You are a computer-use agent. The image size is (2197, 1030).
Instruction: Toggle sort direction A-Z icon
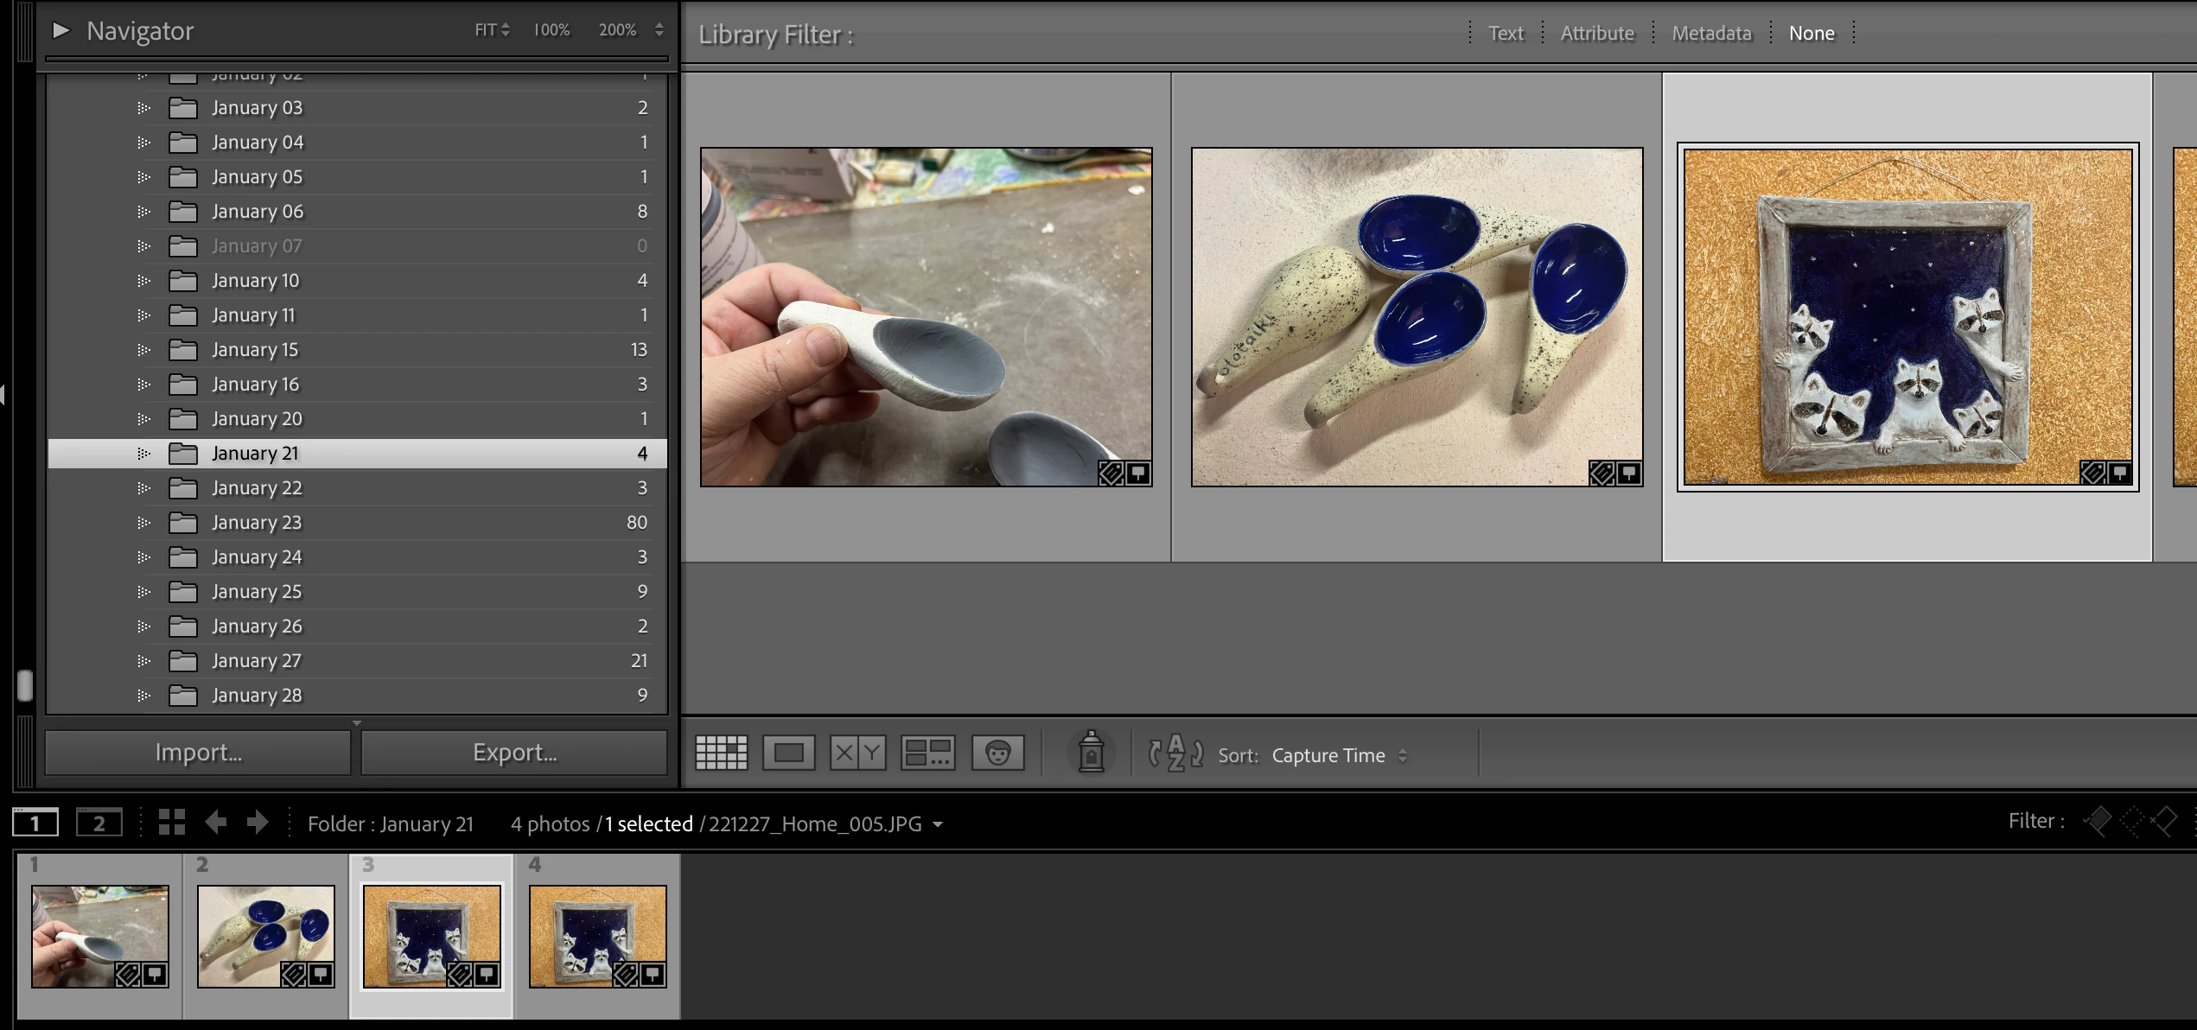(x=1175, y=753)
